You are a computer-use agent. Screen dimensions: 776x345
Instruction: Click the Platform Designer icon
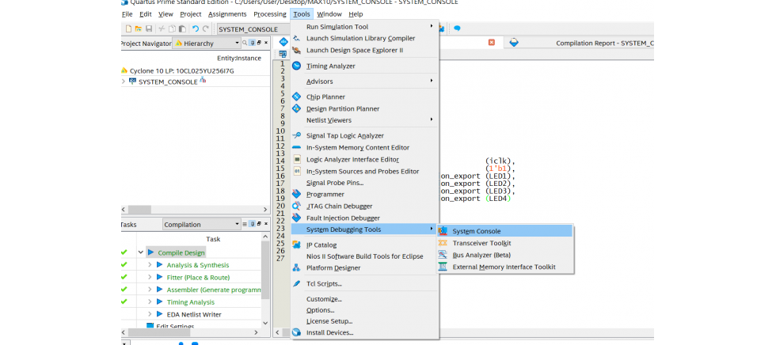click(x=297, y=267)
